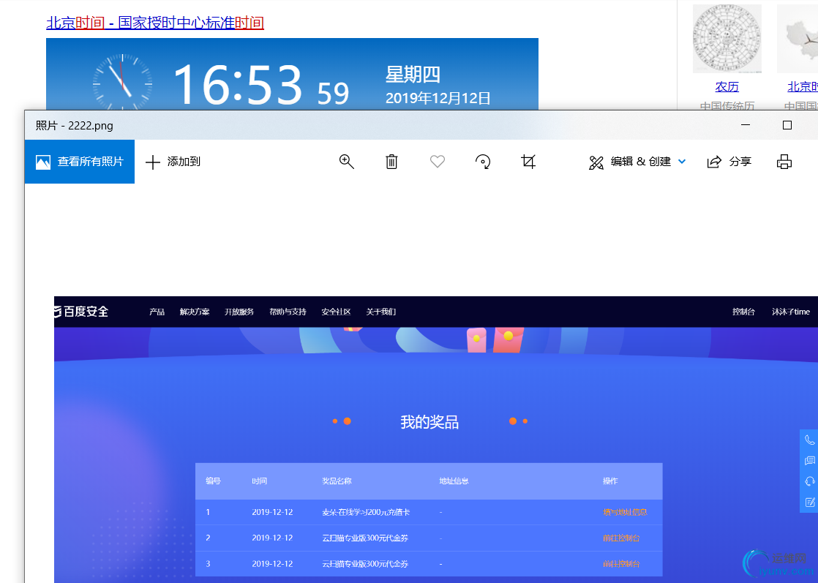Click the 2019-12-12 date in row 1

coord(272,512)
